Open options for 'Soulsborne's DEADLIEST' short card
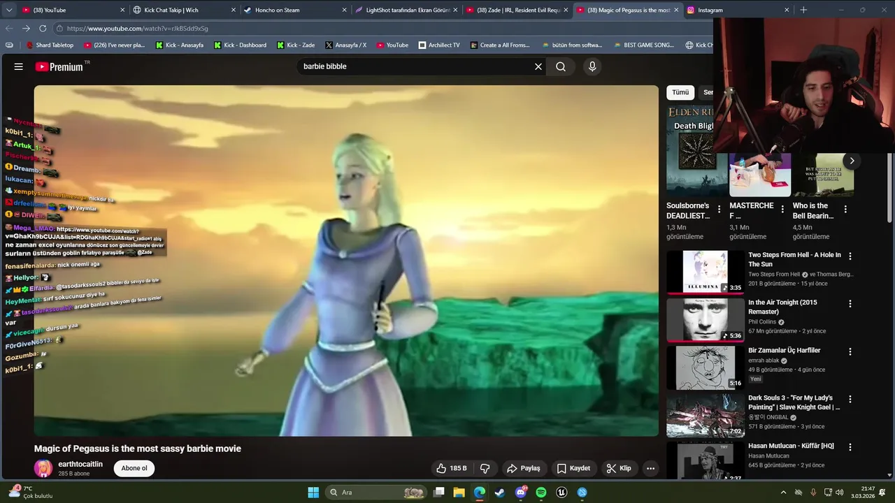Viewport: 895px width, 503px height. click(719, 209)
